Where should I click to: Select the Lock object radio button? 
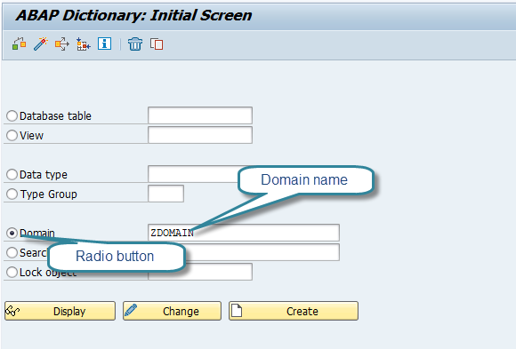(12, 272)
